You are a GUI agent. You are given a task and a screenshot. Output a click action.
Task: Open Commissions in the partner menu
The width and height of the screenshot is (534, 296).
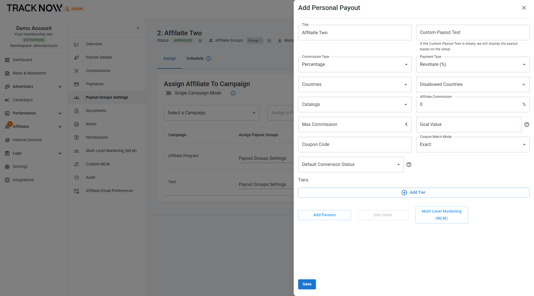(x=98, y=71)
